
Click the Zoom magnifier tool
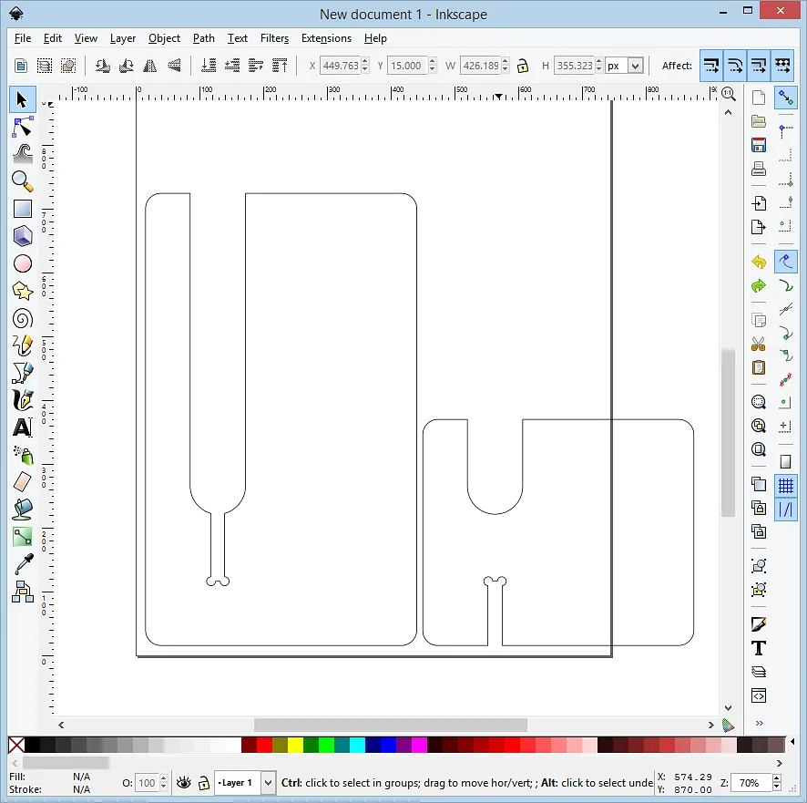point(23,181)
